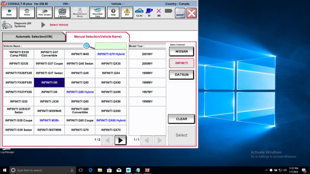The image size is (310, 174).
Task: Go to previous model year page
Action: 146,140
